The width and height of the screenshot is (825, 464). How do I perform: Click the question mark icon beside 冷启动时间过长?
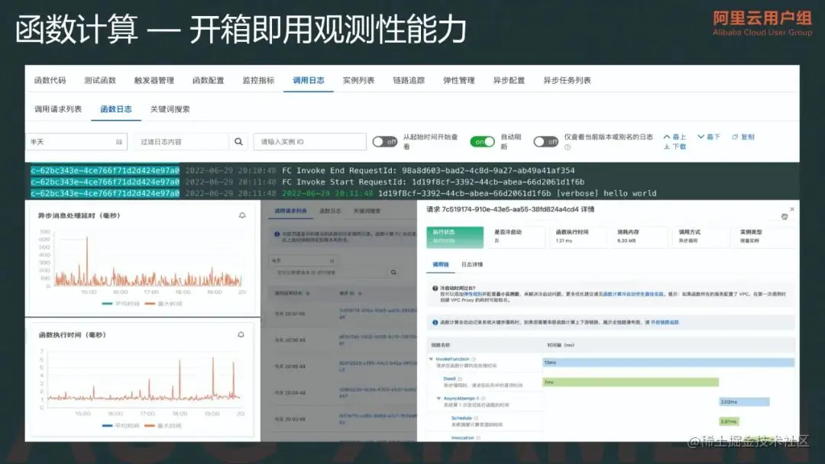pyautogui.click(x=435, y=288)
